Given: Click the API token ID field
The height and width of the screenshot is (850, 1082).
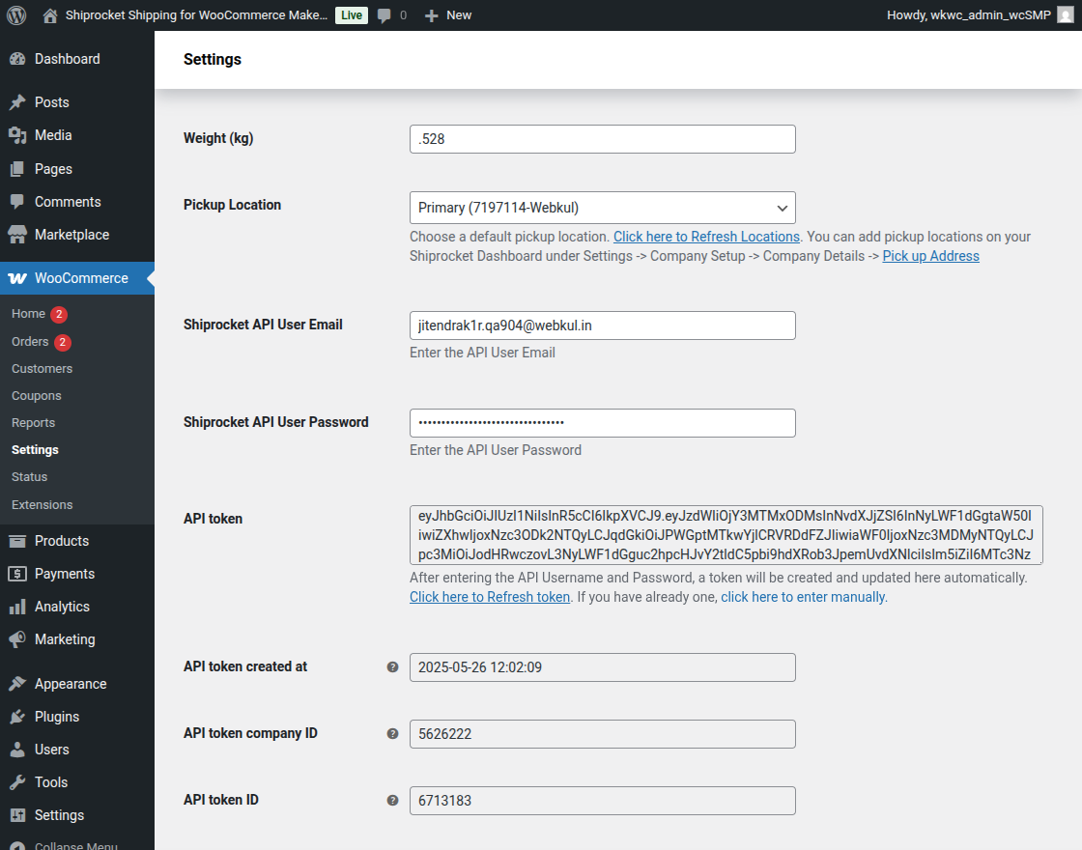Looking at the screenshot, I should point(603,801).
